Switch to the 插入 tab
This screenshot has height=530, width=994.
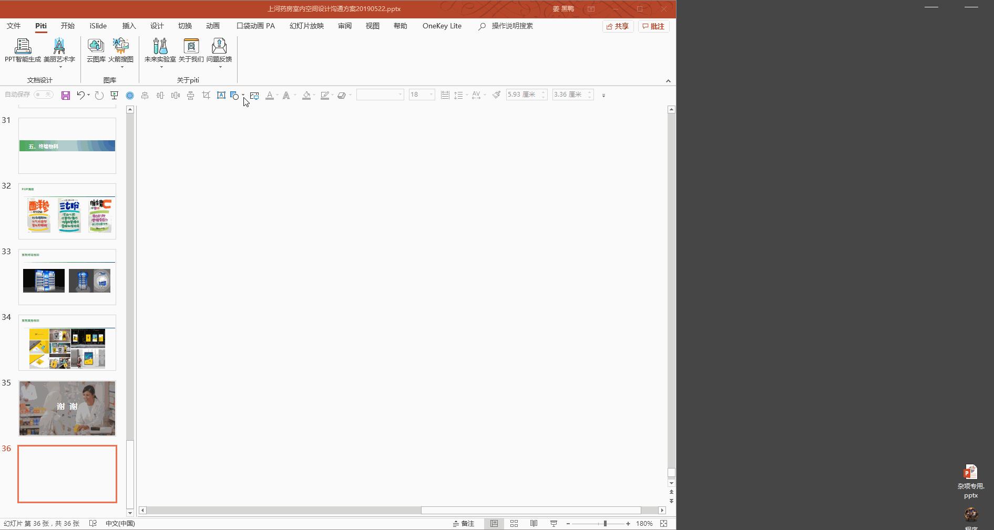coord(129,26)
